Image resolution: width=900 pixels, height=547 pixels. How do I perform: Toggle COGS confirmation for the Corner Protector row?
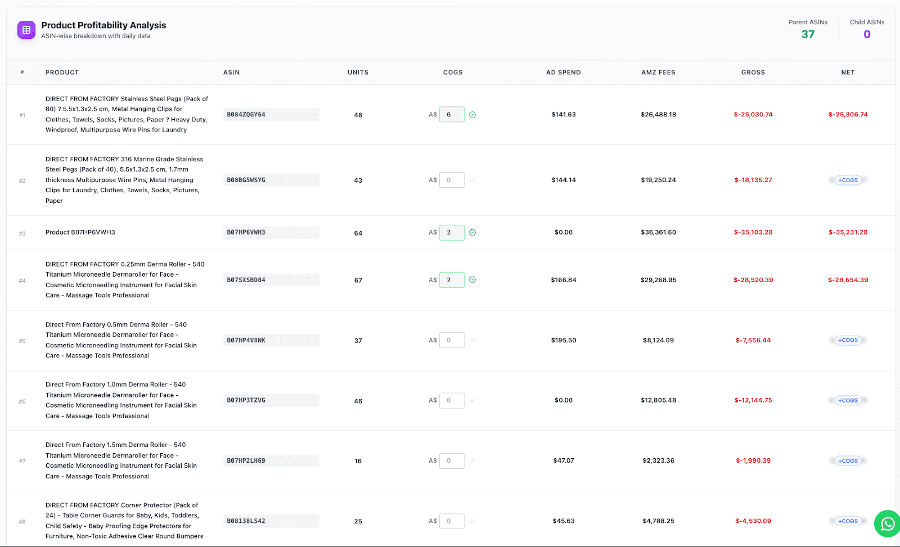pyautogui.click(x=472, y=521)
